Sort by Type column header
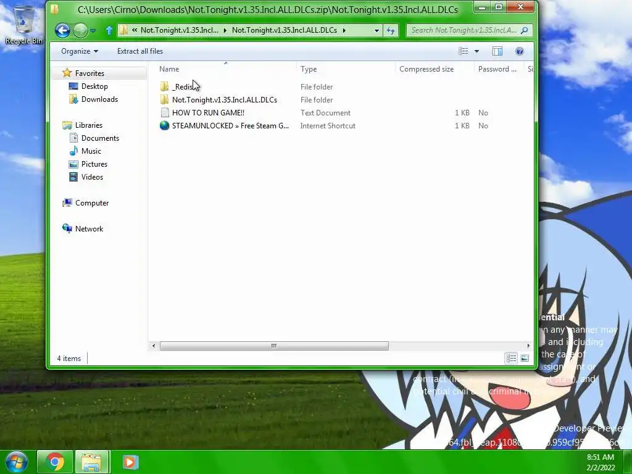Screen dimensions: 632x474 [347, 69]
